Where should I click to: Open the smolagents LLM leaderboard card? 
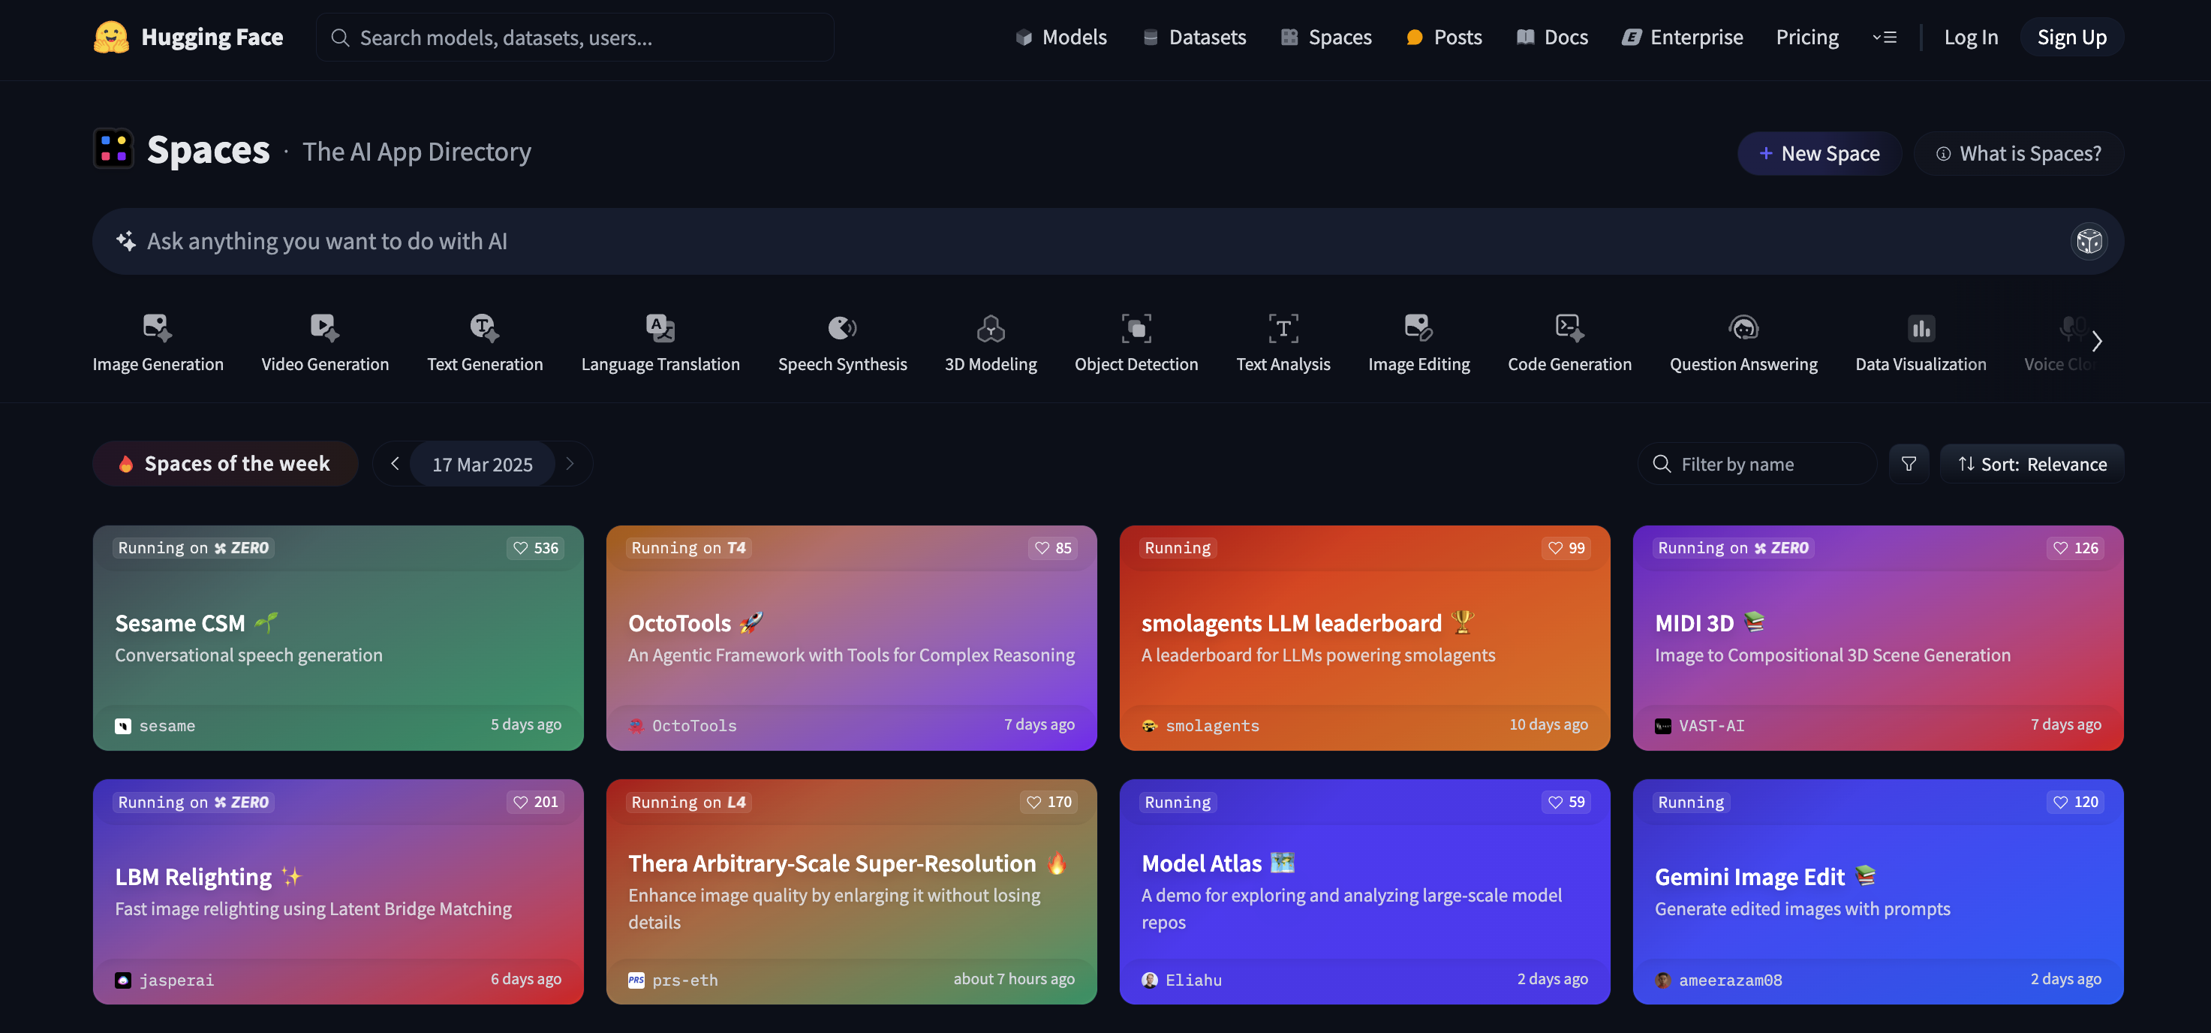tap(1364, 638)
